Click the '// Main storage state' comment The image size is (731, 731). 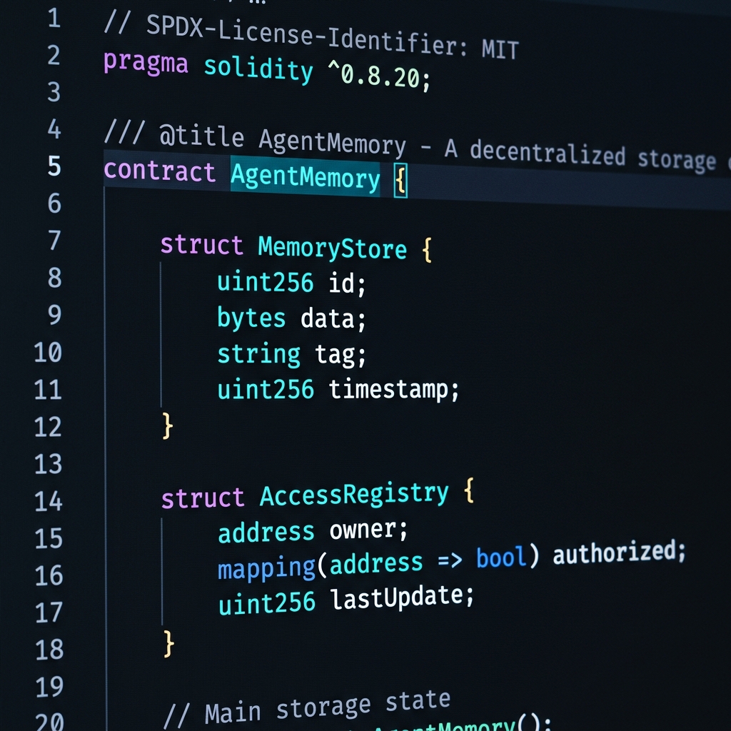click(307, 709)
